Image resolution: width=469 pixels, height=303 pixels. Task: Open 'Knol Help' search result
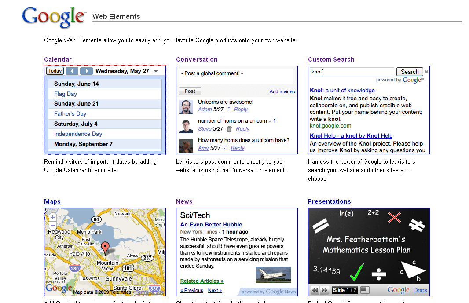351,135
